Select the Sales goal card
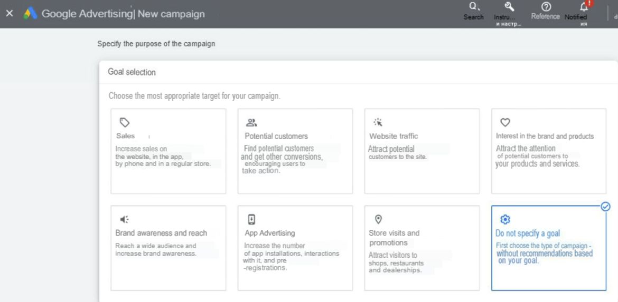The height and width of the screenshot is (302, 618). 168,151
